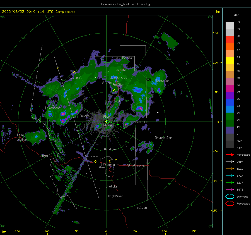Click the yellow diamond marker near RockyMH
The image size is (251, 235).
(x=74, y=73)
